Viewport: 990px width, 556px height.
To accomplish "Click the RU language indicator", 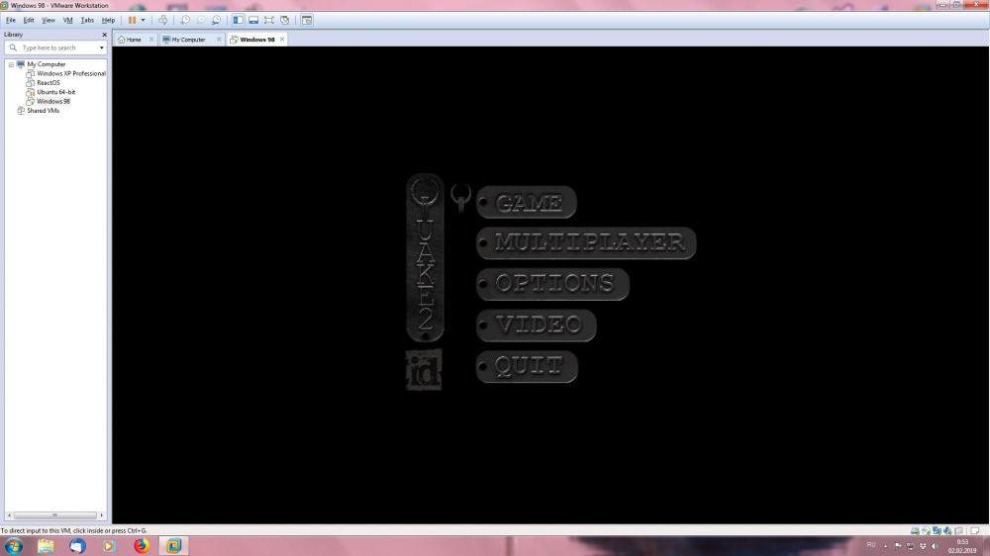I will tap(871, 545).
